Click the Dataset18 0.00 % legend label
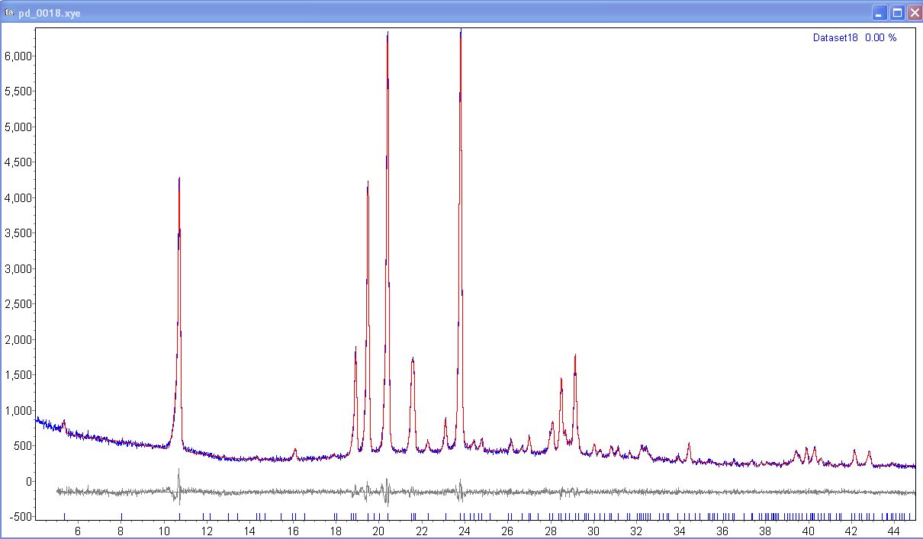Viewport: 923px width, 539px height. point(854,37)
